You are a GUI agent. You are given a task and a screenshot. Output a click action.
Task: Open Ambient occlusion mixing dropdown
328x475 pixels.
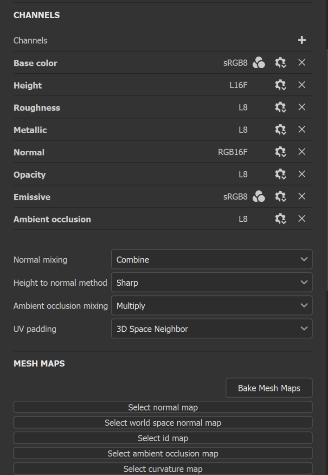point(212,306)
